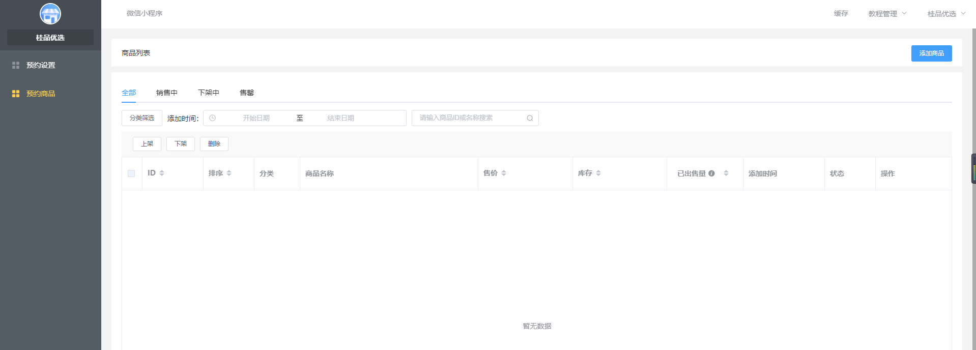Sort the table by 排序 column
The height and width of the screenshot is (350, 976).
pyautogui.click(x=229, y=173)
